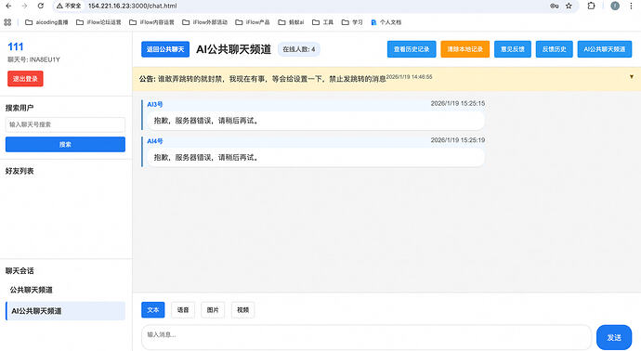
Task: Select the 语音 message type tab
Action: tap(183, 310)
